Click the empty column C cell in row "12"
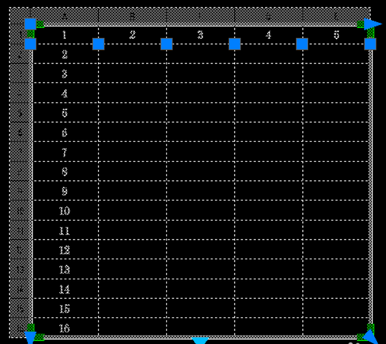Image resolution: width=386 pixels, height=344 pixels. point(201,249)
